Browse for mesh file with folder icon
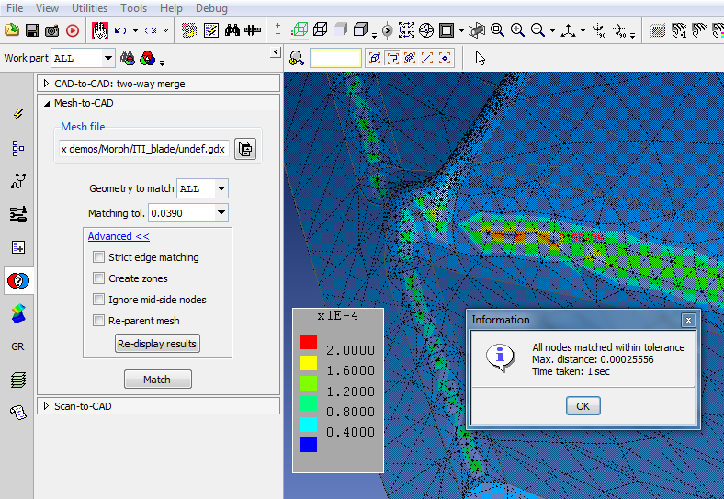Screen dimensions: 724x499 pos(244,149)
